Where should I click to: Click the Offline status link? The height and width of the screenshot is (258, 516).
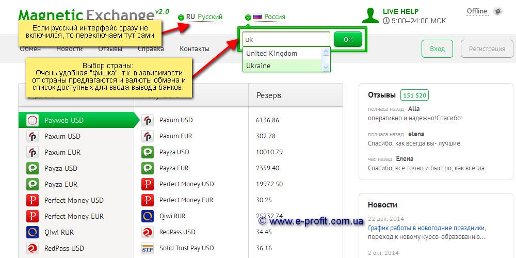[x=477, y=11]
